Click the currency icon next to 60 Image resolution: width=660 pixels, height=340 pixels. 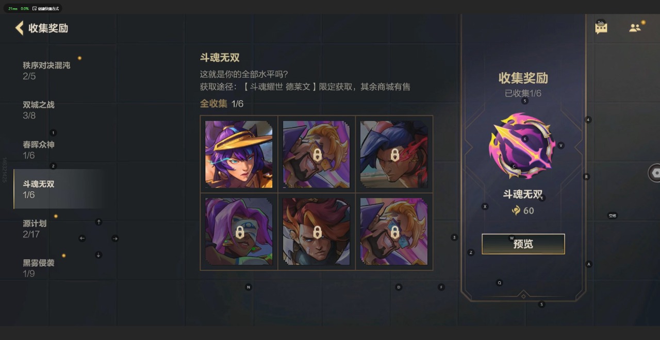(x=516, y=210)
